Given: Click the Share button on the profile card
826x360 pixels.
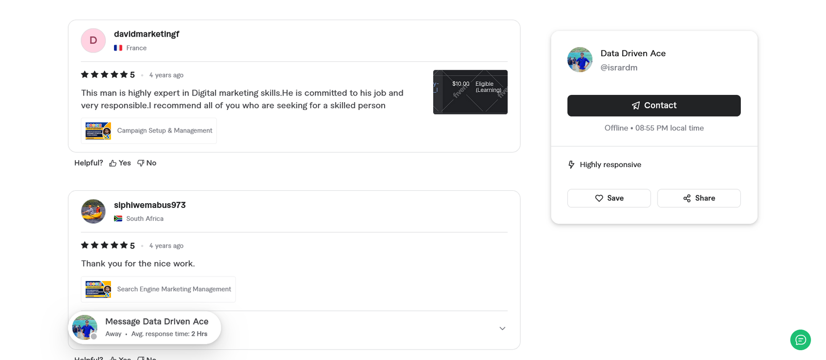Looking at the screenshot, I should point(698,198).
